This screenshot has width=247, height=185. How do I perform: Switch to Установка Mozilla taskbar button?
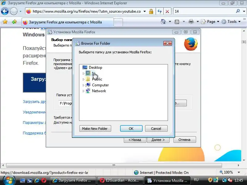tap(167, 180)
